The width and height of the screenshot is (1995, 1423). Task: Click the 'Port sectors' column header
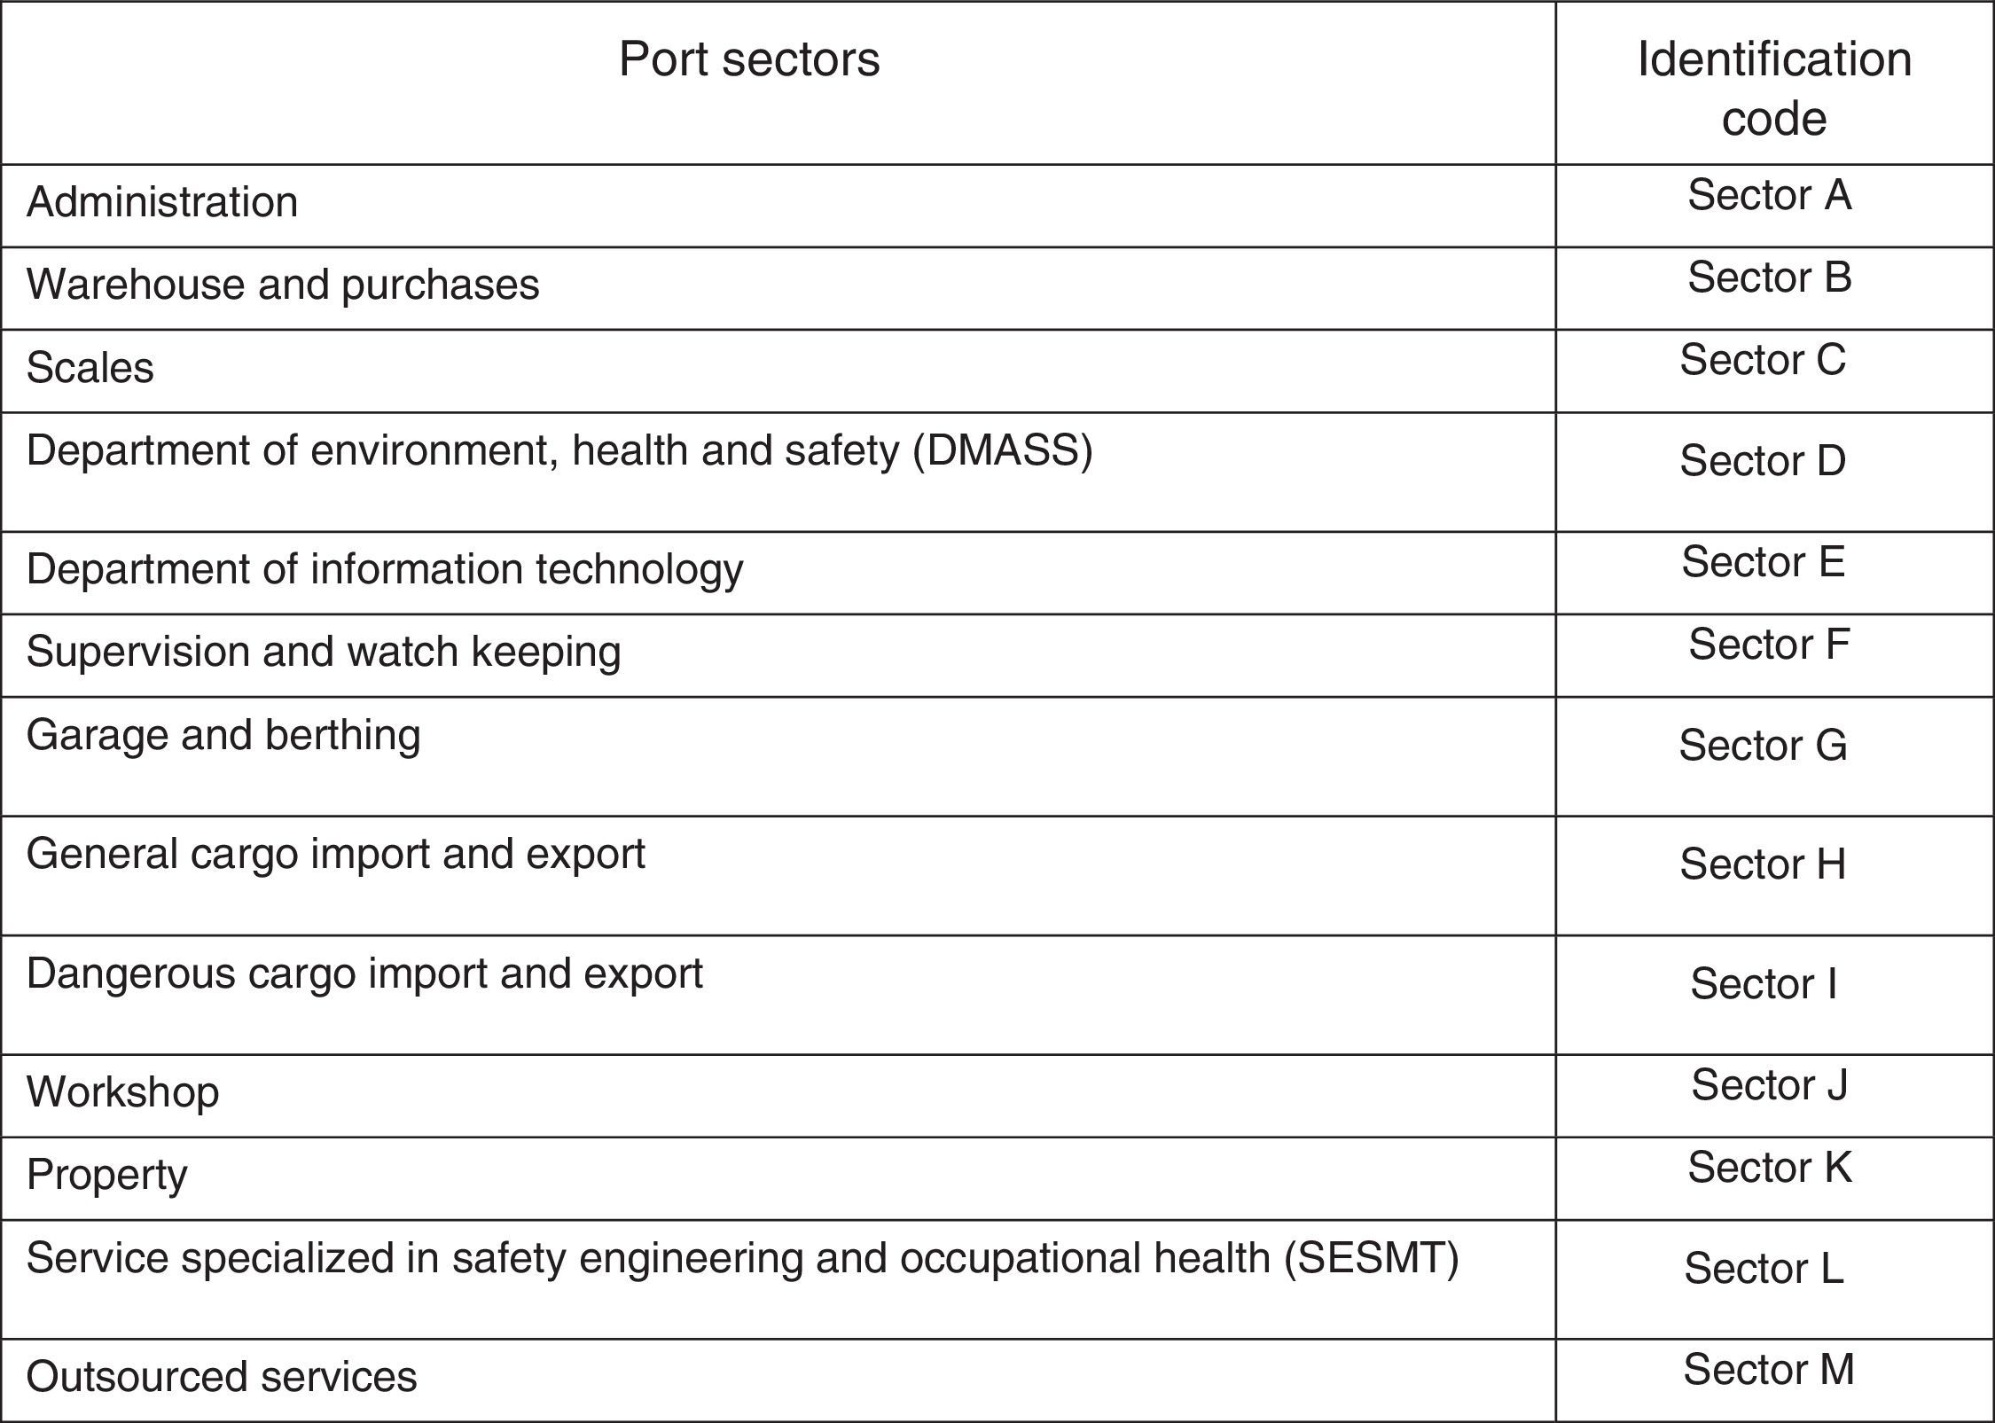tap(749, 59)
